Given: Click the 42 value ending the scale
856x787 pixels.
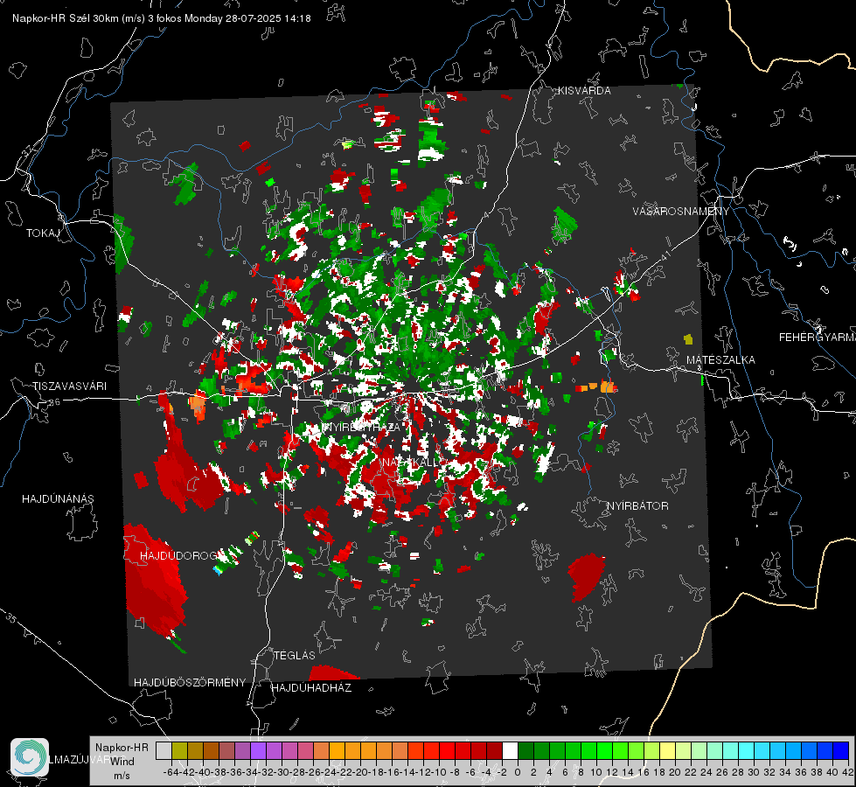Looking at the screenshot, I should (848, 772).
